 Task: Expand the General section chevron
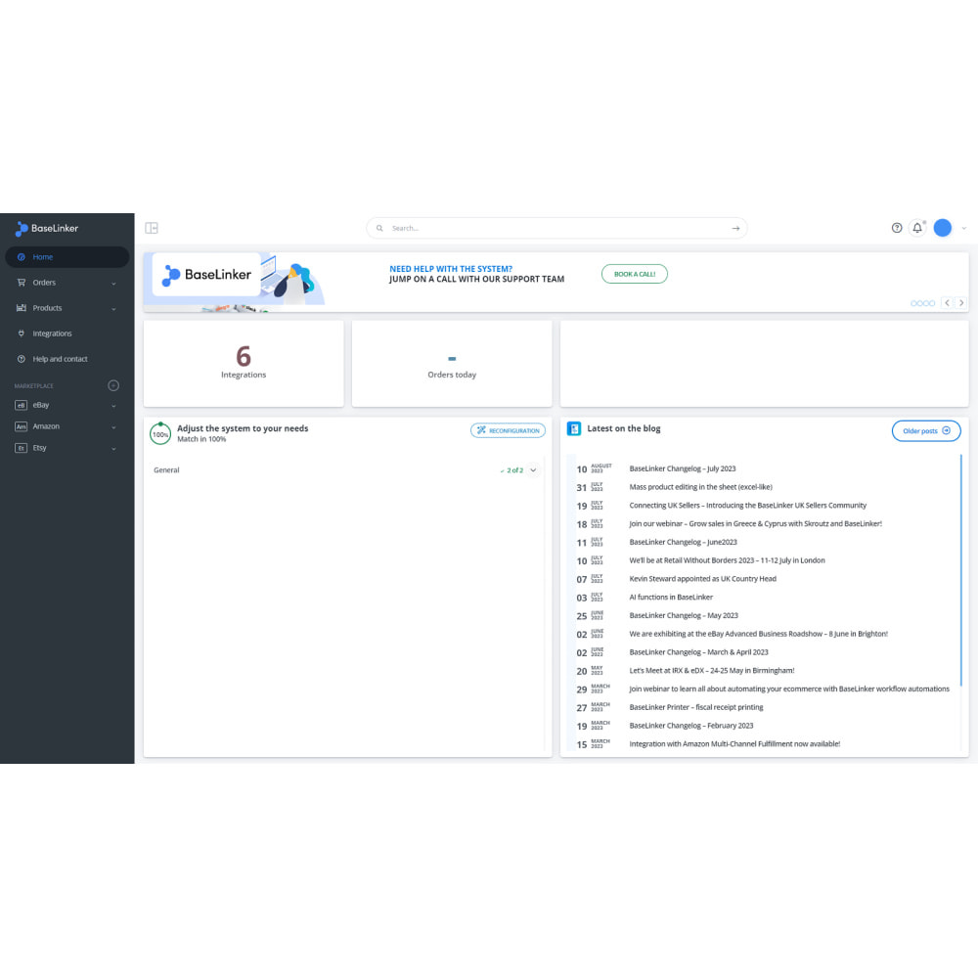[x=533, y=470]
